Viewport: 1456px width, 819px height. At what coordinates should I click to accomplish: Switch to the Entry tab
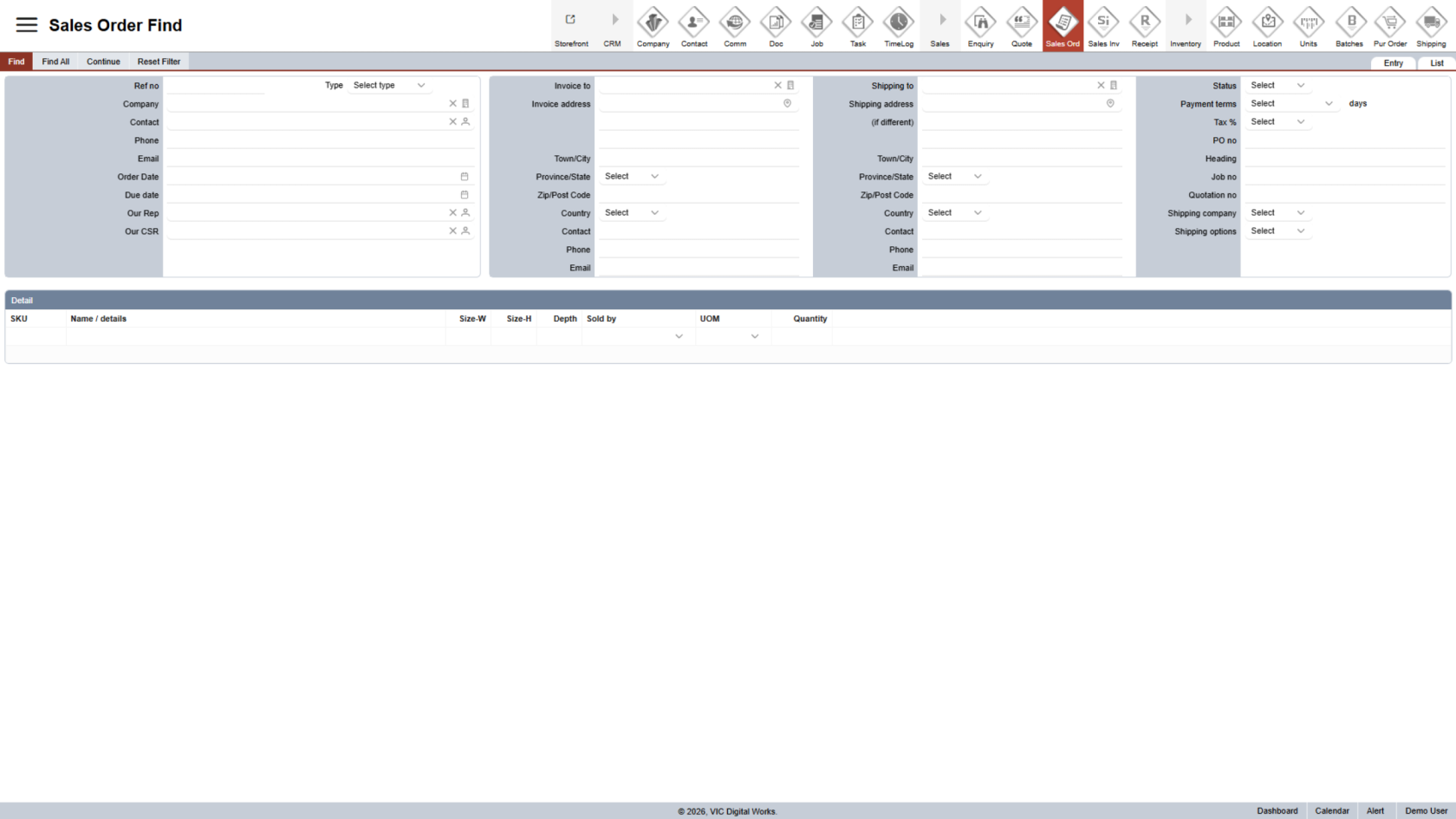coord(1393,63)
